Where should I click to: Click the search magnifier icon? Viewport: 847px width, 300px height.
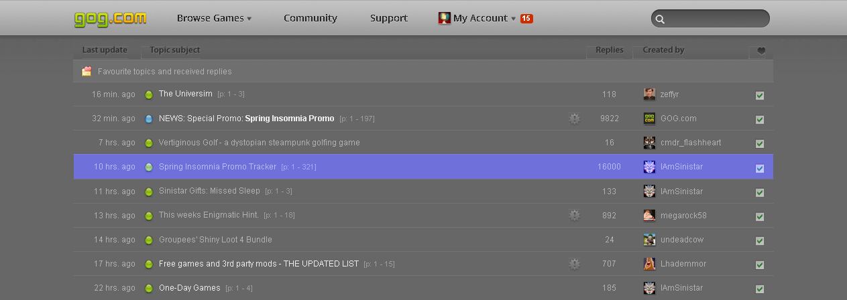pos(660,19)
